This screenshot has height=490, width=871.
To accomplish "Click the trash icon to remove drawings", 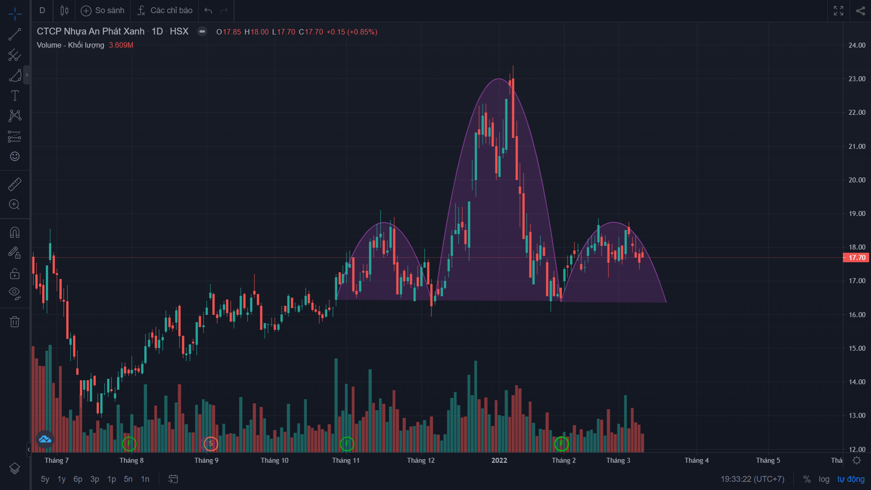I will click(x=15, y=322).
